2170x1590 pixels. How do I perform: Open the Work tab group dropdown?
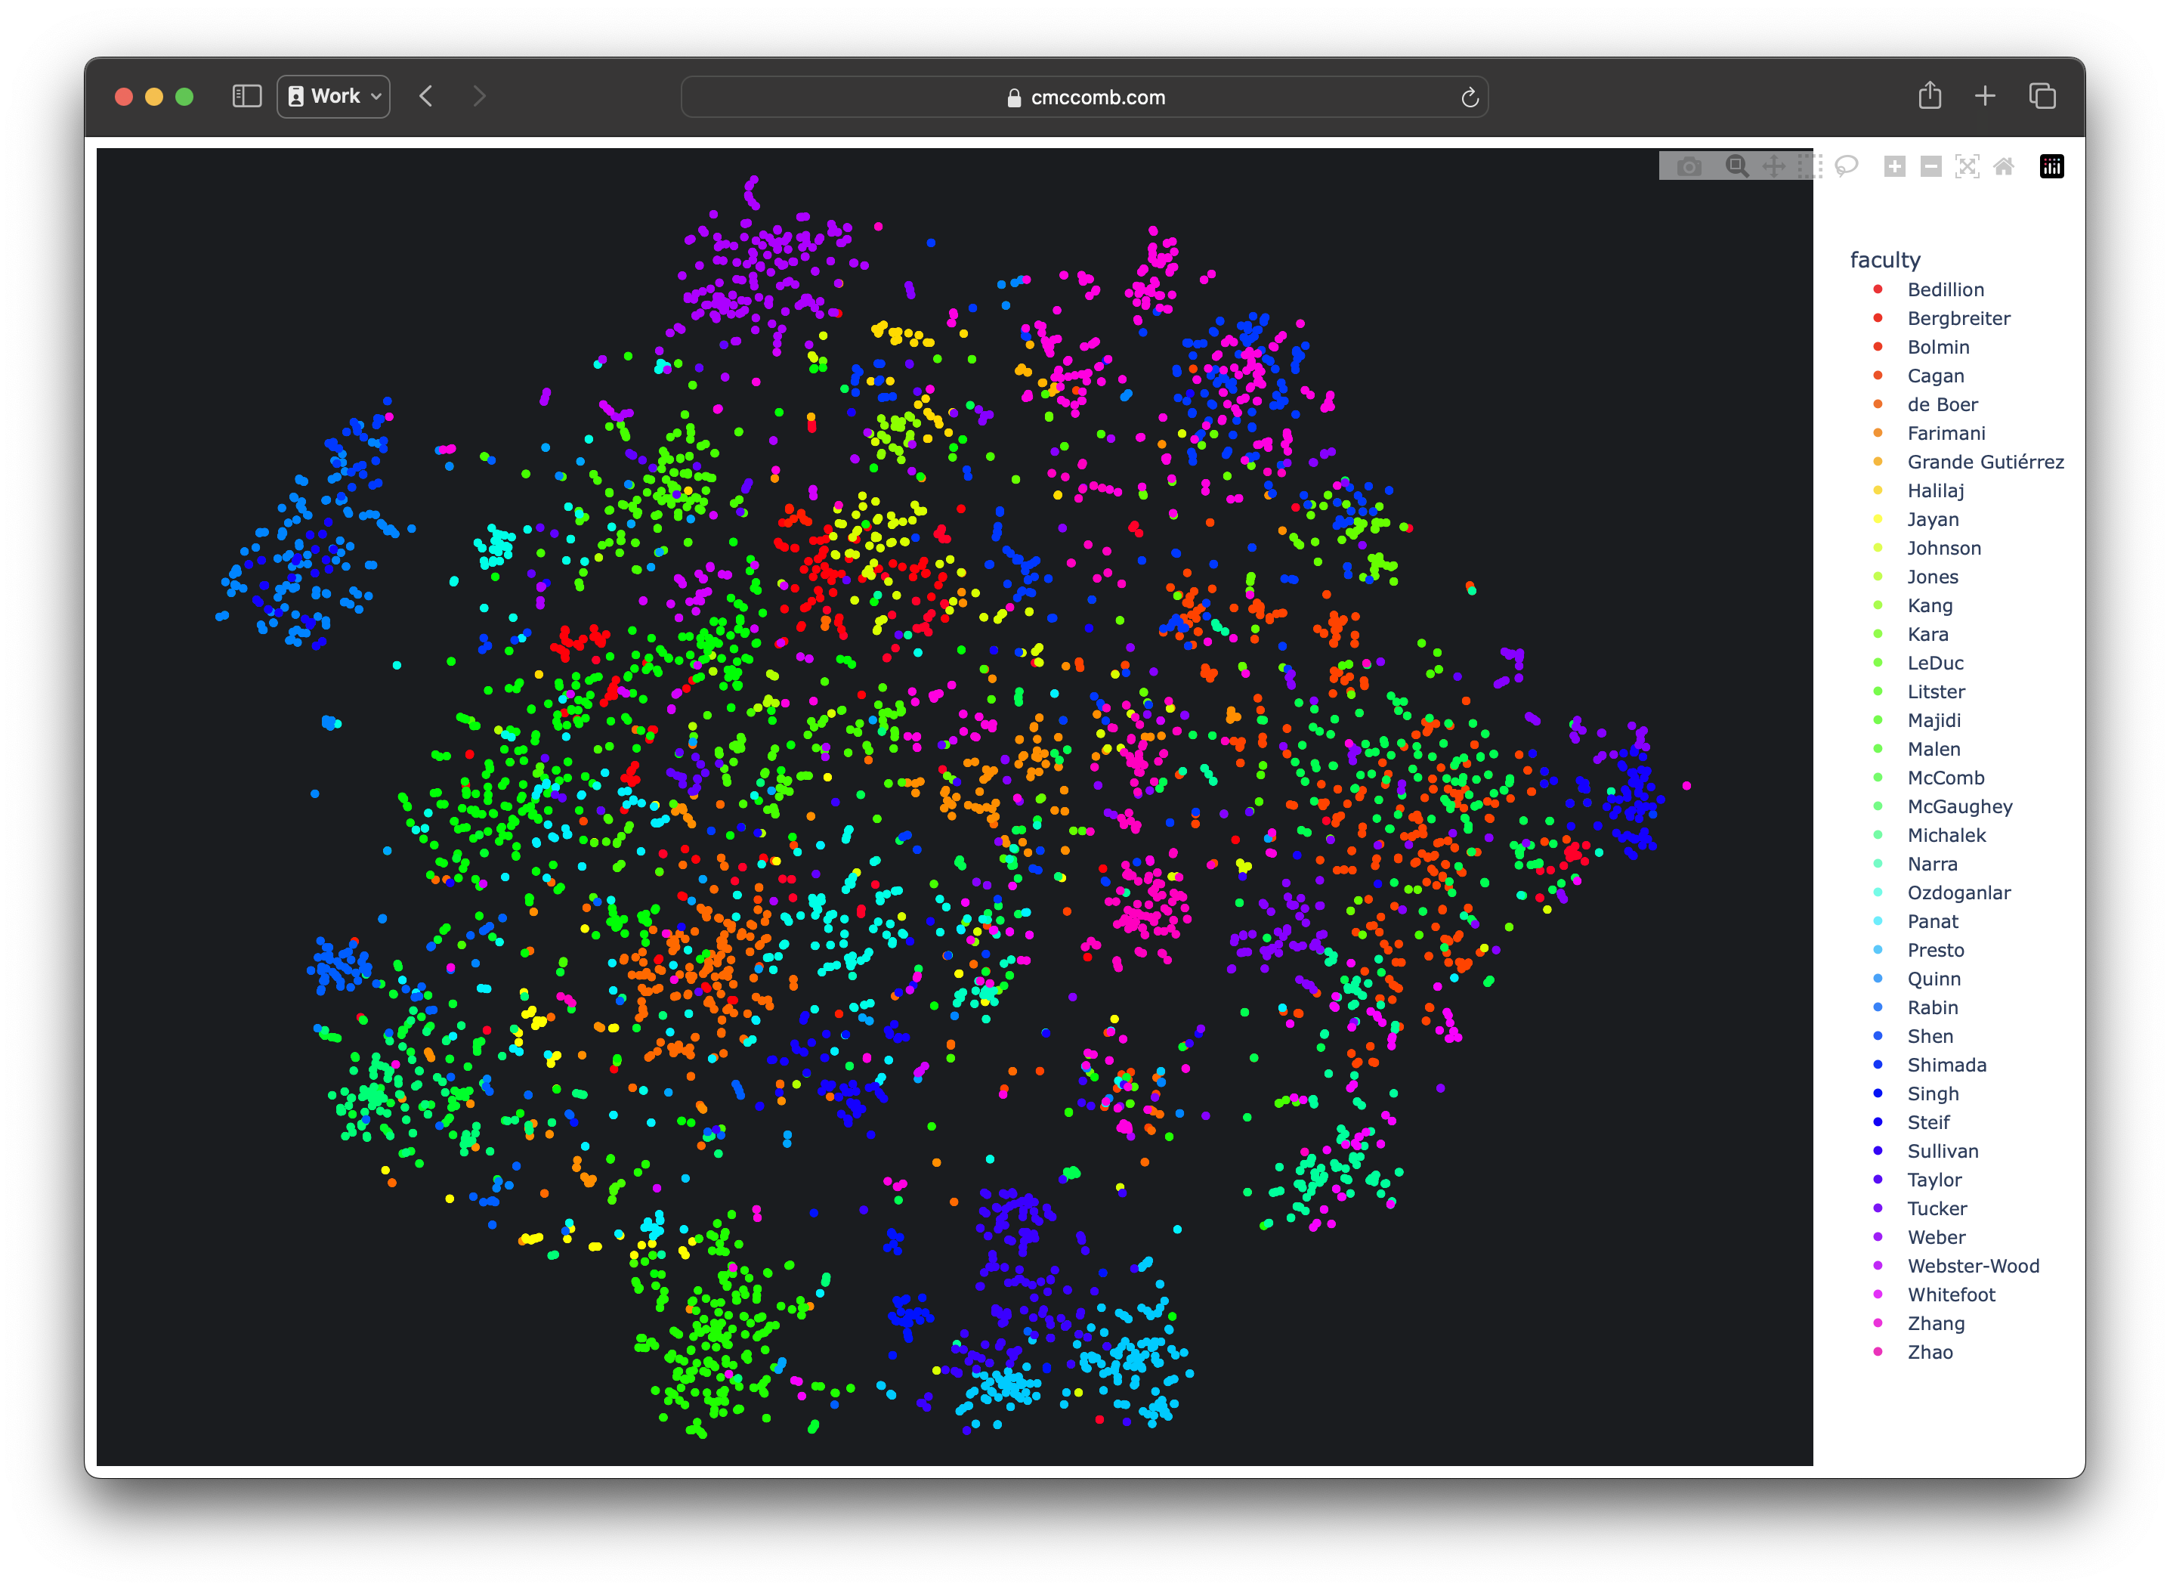click(x=332, y=95)
